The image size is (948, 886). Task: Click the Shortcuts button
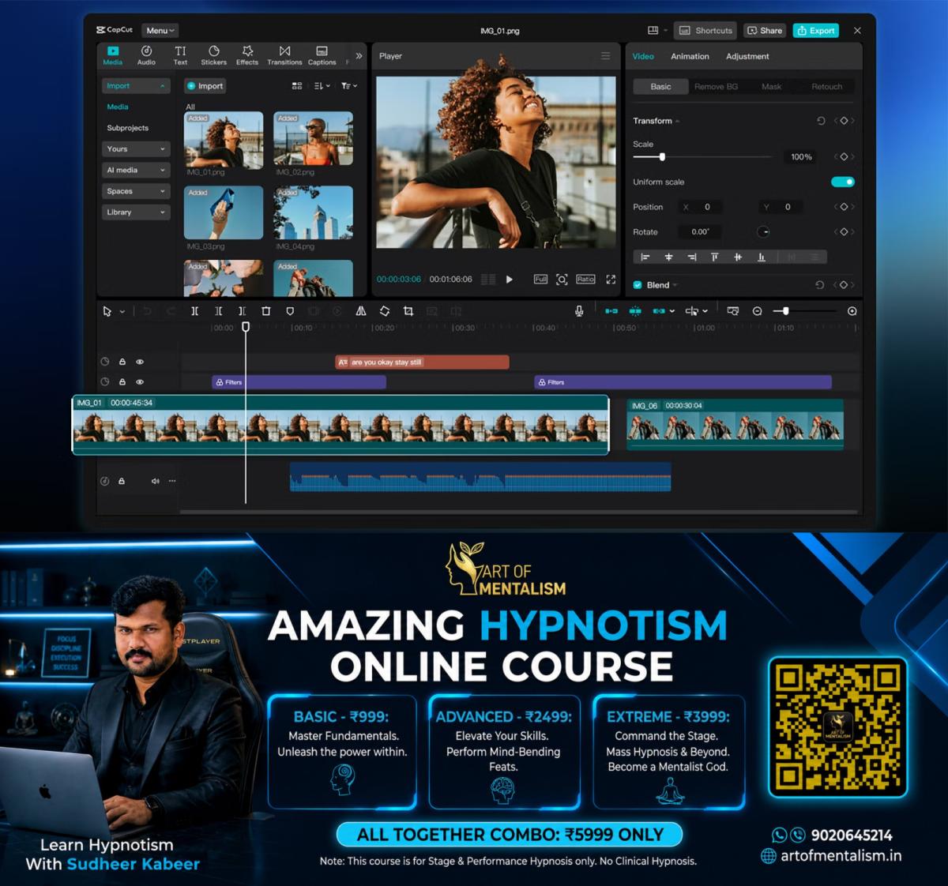(x=705, y=31)
